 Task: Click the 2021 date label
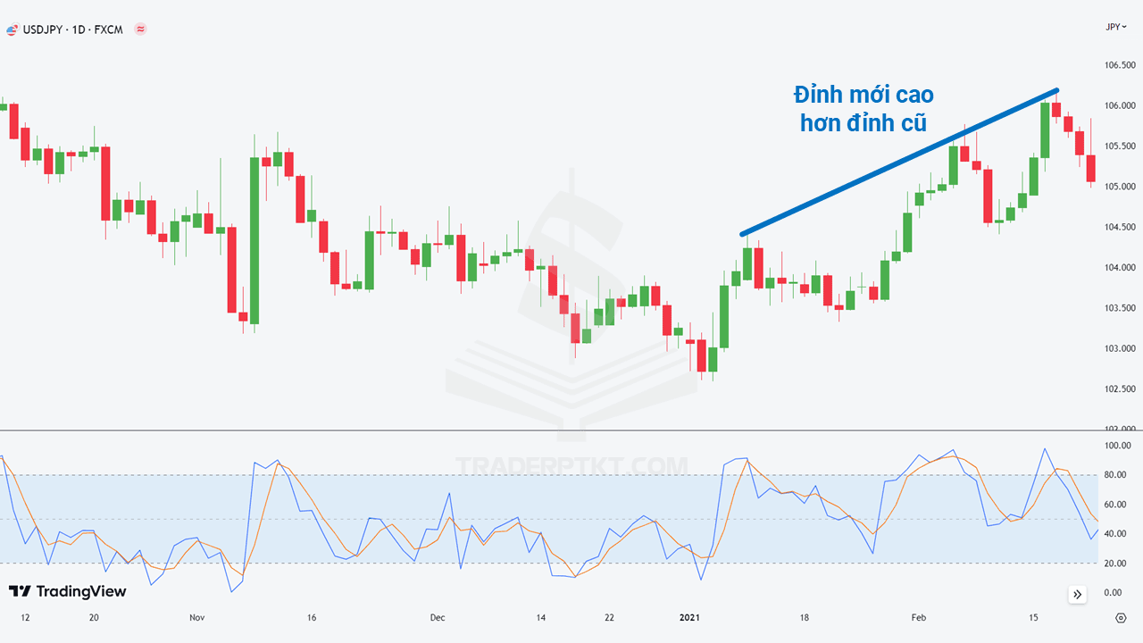690,618
